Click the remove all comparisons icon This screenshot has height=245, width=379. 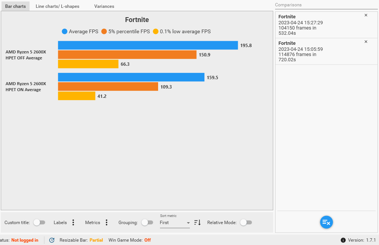326,222
